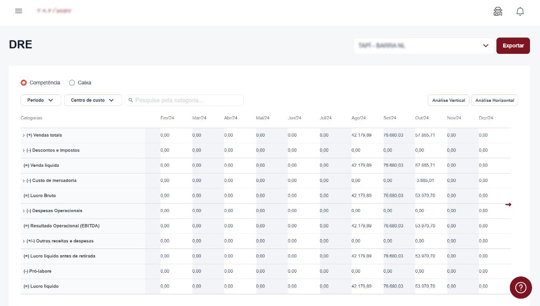Select the Competência radio option

click(24, 83)
